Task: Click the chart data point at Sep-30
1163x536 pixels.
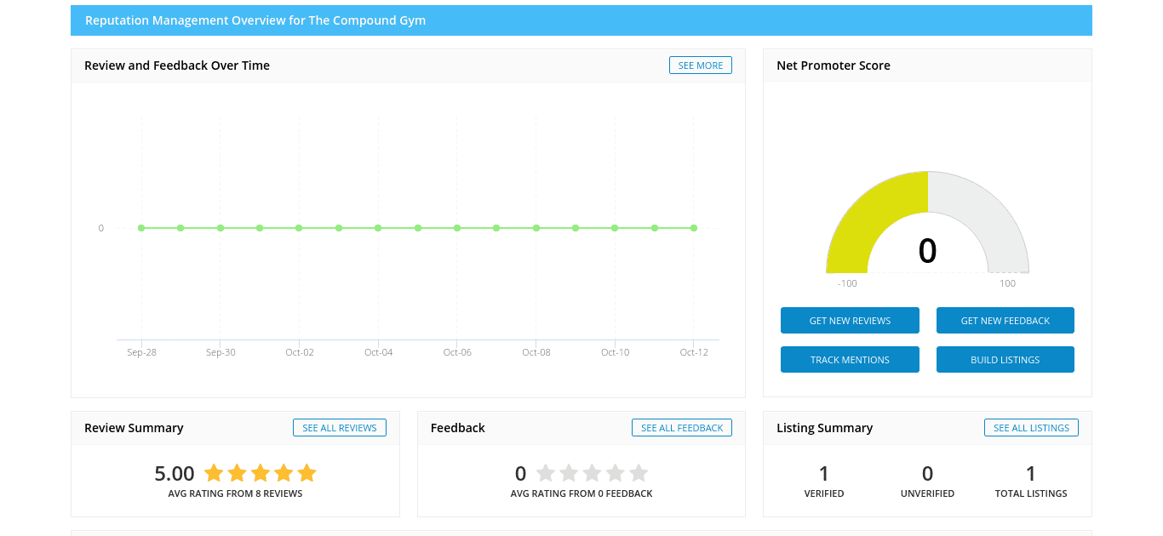Action: 221,228
